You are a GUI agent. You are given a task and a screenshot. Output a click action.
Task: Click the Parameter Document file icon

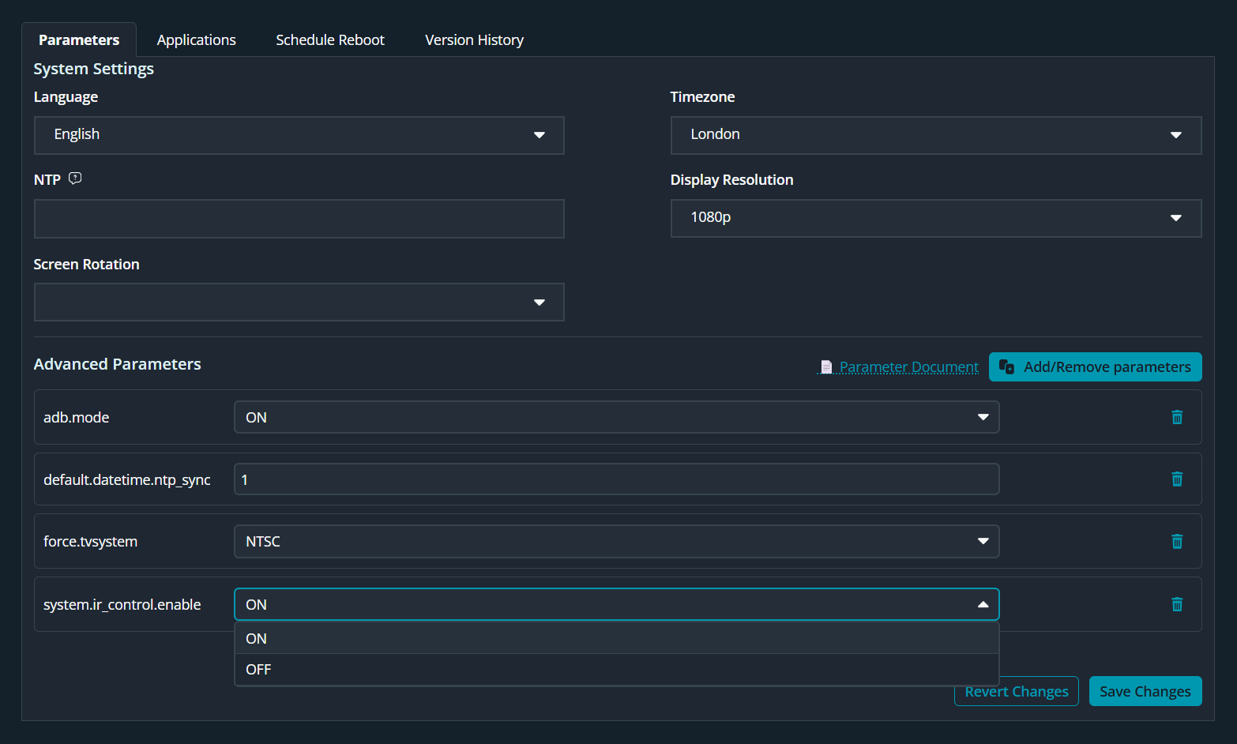826,367
